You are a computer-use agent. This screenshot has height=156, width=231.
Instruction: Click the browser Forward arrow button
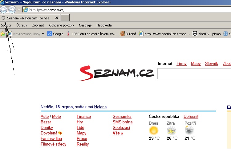click(x=12, y=10)
